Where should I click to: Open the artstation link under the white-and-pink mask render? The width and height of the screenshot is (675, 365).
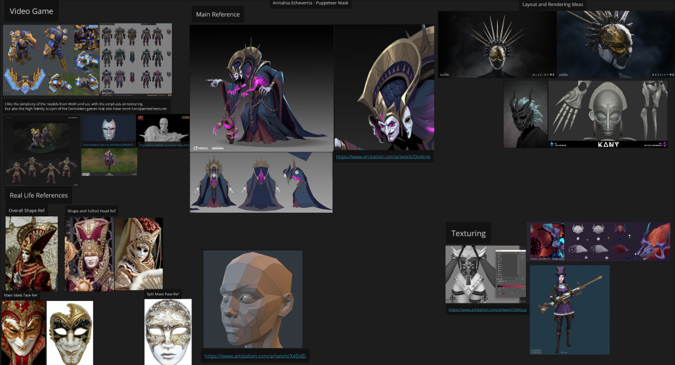tap(108, 144)
